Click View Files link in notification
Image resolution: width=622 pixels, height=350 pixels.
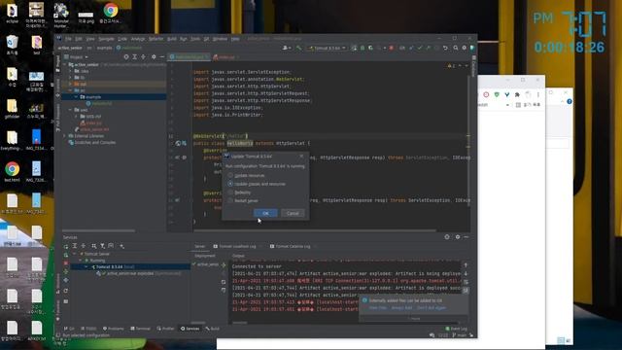(x=378, y=307)
